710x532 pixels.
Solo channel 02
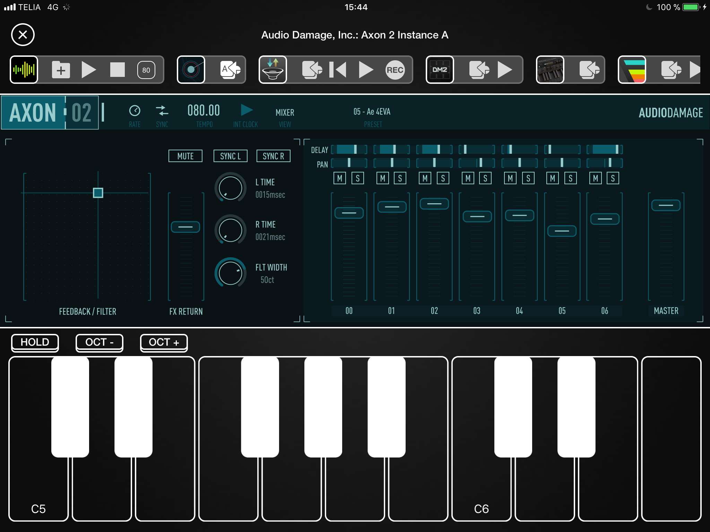[443, 178]
